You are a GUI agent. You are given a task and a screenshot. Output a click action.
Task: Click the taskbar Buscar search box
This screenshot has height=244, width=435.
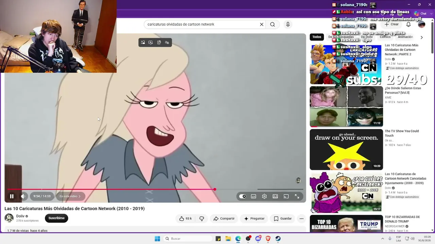coord(188,239)
